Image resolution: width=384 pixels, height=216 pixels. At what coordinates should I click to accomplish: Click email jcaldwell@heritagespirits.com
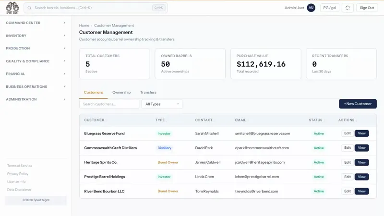260,162
